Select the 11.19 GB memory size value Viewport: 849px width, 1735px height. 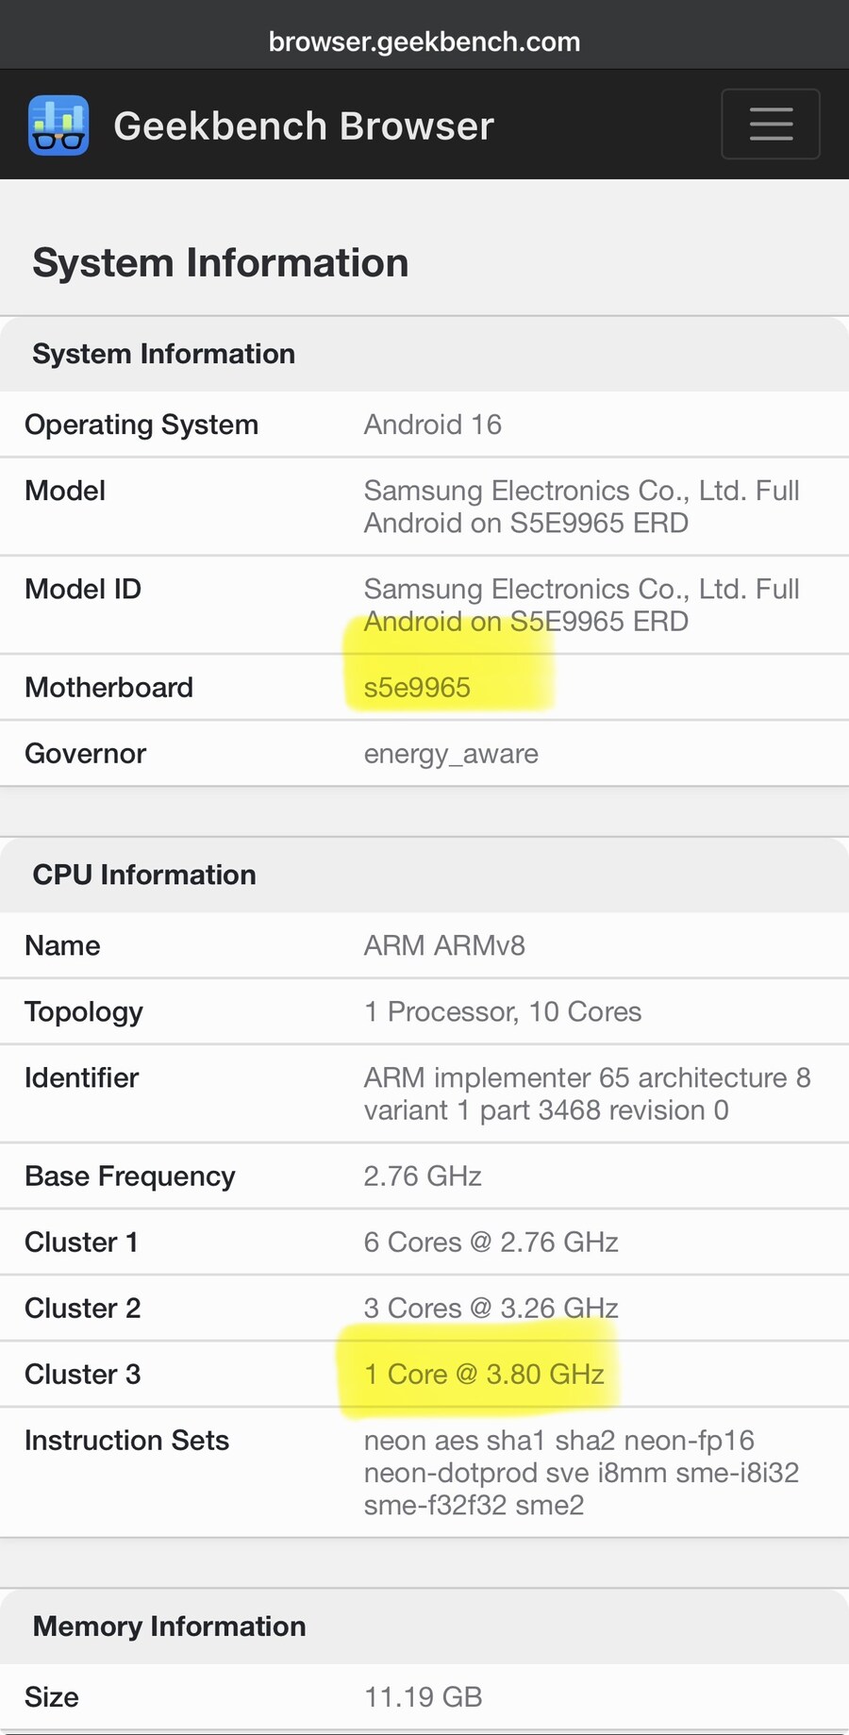423,1697
